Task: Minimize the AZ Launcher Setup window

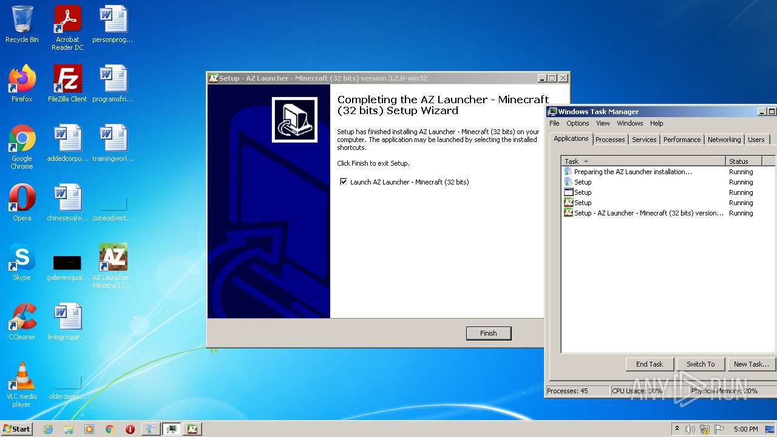Action: (542, 78)
